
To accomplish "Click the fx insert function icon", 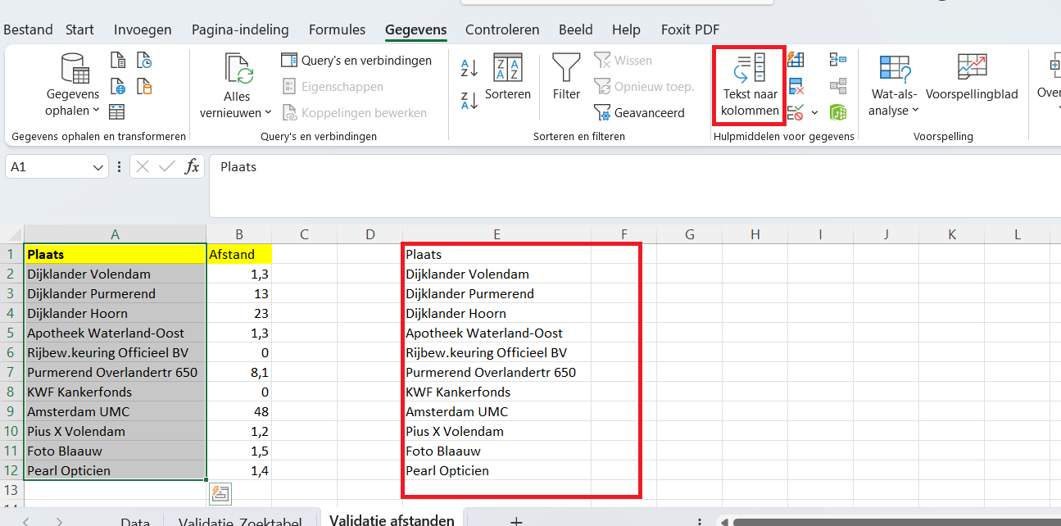I will tap(192, 167).
